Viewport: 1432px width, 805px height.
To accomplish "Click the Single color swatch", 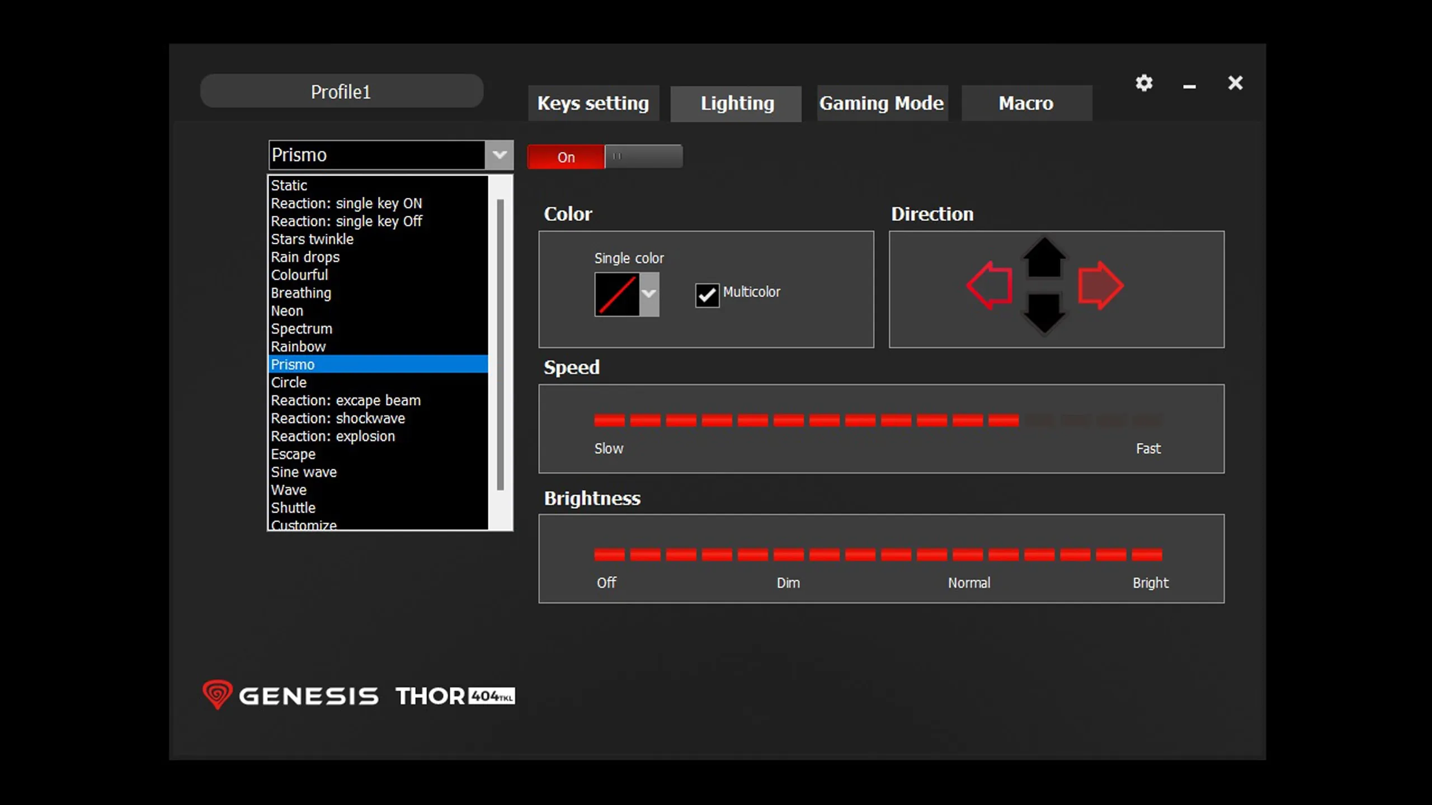I will click(x=617, y=294).
